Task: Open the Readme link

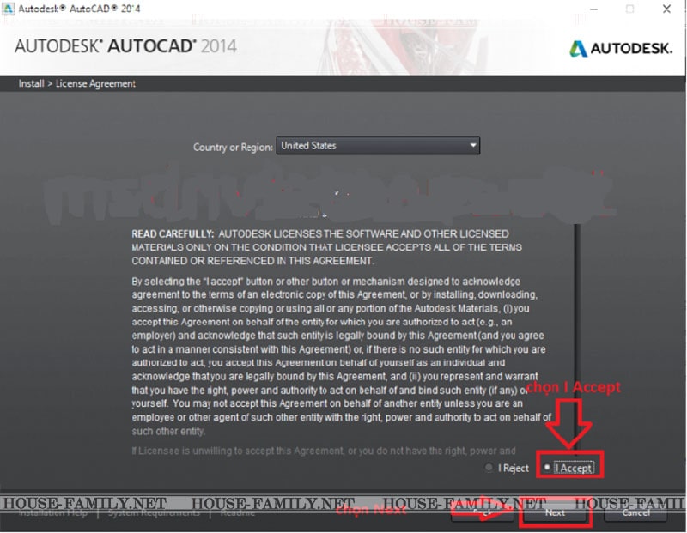Action: coord(238,512)
